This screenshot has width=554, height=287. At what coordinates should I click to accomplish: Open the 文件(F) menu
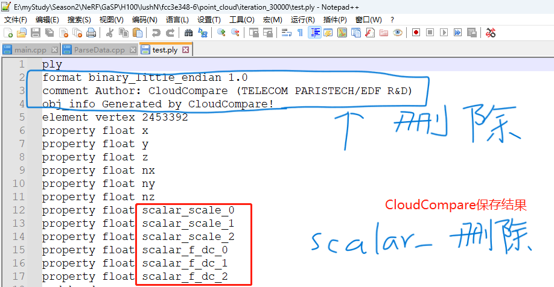coord(16,20)
